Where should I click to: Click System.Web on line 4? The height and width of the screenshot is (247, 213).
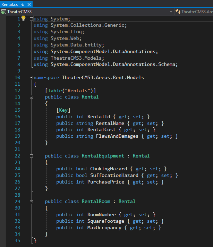65,39
